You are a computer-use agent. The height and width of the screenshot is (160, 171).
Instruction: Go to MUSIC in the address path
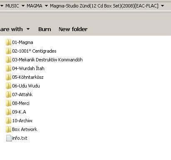pyautogui.click(x=12, y=6)
